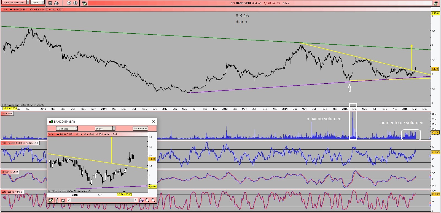The width and height of the screenshot is (441, 213).
Task: Click the 'Estocástico 14 6 3' indicator label
Action: tap(12, 192)
